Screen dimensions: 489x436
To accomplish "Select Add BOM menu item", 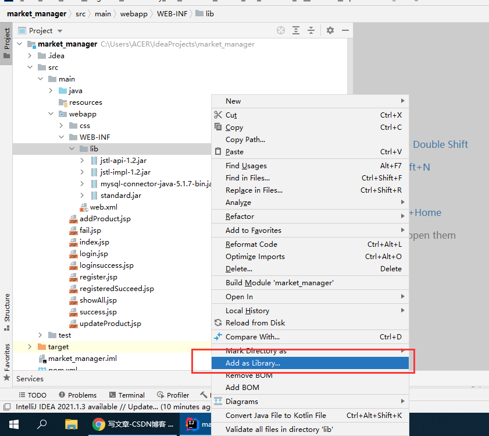I will tap(310, 387).
